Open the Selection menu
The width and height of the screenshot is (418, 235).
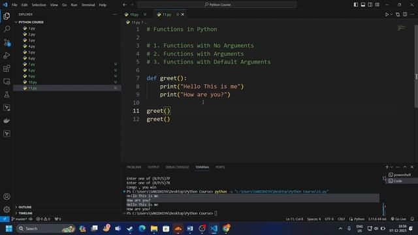[39, 5]
